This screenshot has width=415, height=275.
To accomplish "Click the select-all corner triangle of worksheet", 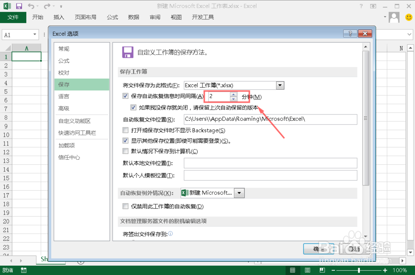I will (x=8, y=48).
